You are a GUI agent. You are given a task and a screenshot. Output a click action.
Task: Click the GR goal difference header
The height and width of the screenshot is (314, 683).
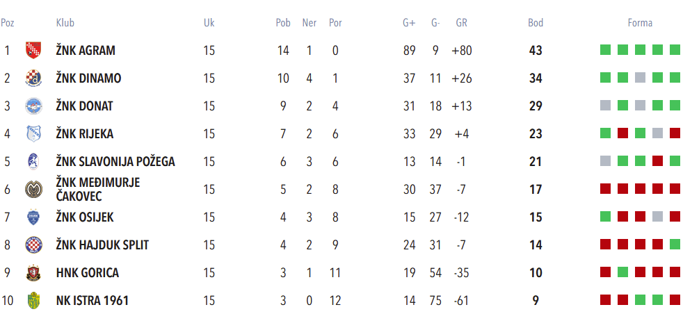[461, 23]
